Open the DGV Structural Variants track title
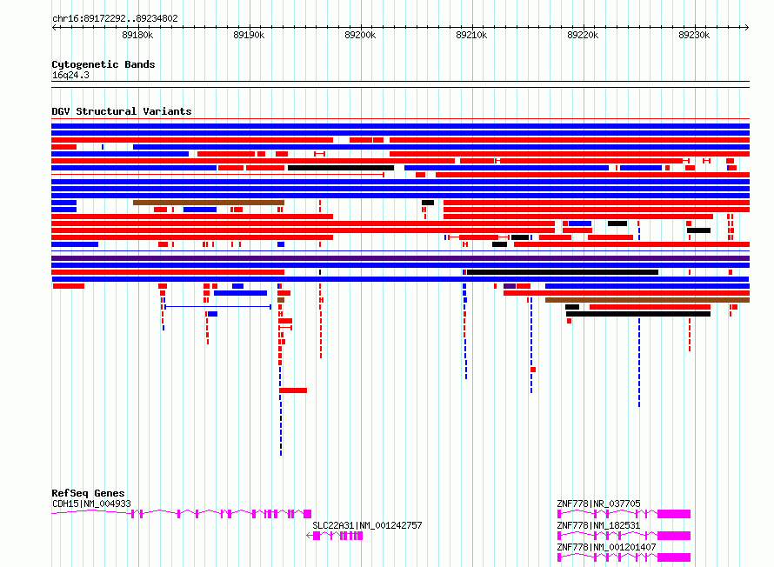Image resolution: width=774 pixels, height=567 pixels. pos(122,111)
